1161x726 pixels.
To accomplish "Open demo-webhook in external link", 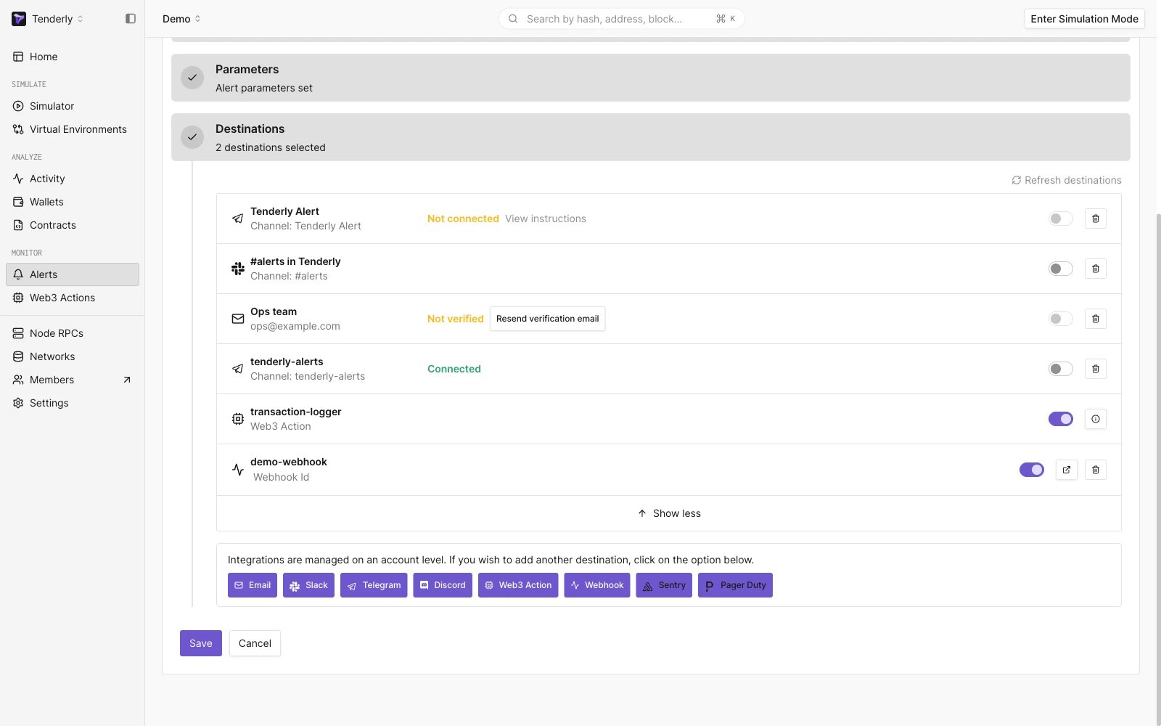I will 1067,470.
